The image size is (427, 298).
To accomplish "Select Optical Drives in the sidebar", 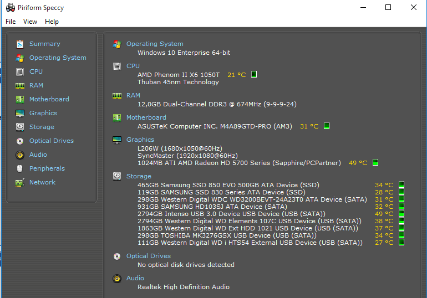I will 52,141.
